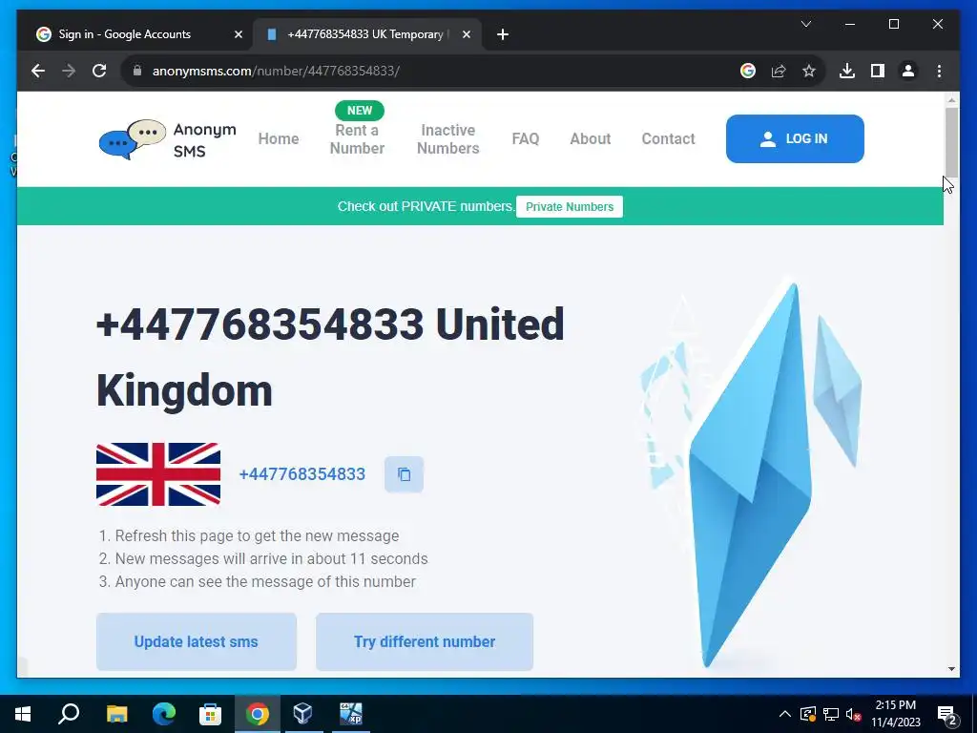
Task: Close the UK Temporary number tab
Action: [466, 34]
